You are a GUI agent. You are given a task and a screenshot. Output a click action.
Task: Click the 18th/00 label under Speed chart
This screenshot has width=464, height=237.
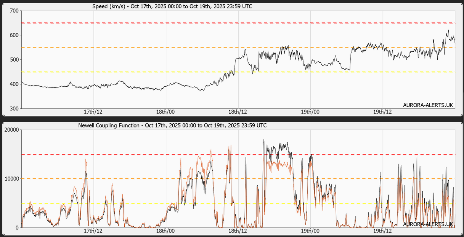(x=166, y=112)
